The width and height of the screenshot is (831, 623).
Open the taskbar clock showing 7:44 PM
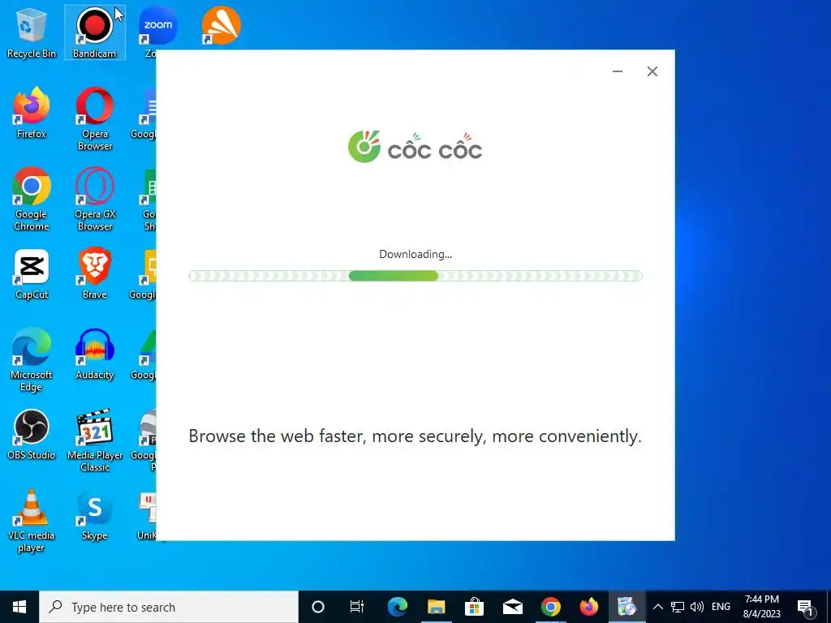[x=761, y=607]
